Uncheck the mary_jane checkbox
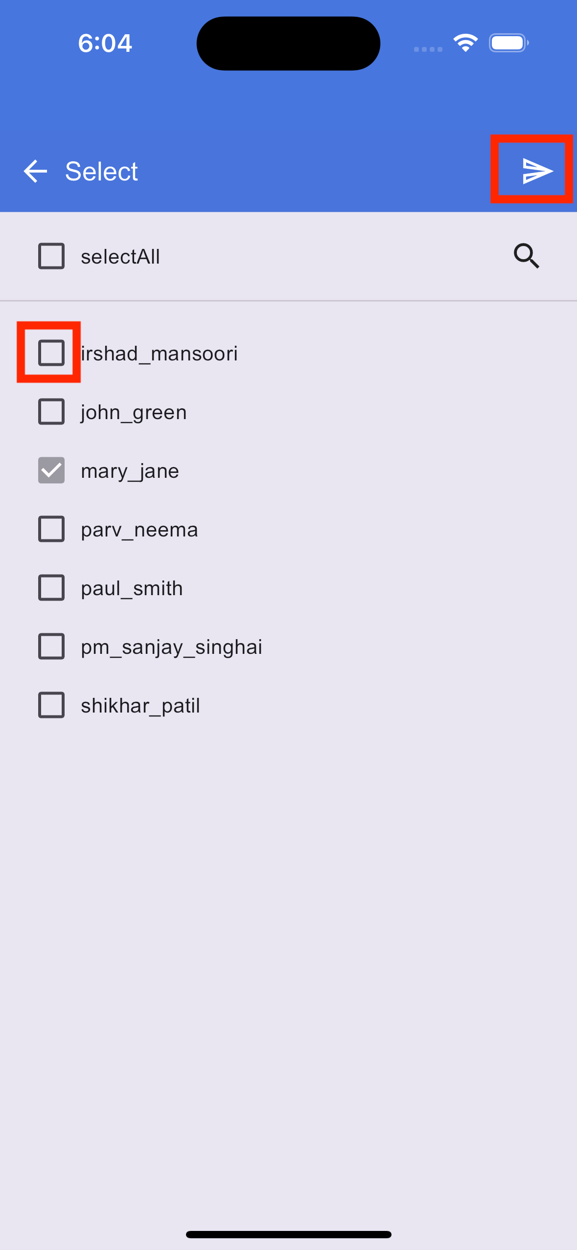The height and width of the screenshot is (1250, 577). pos(51,470)
